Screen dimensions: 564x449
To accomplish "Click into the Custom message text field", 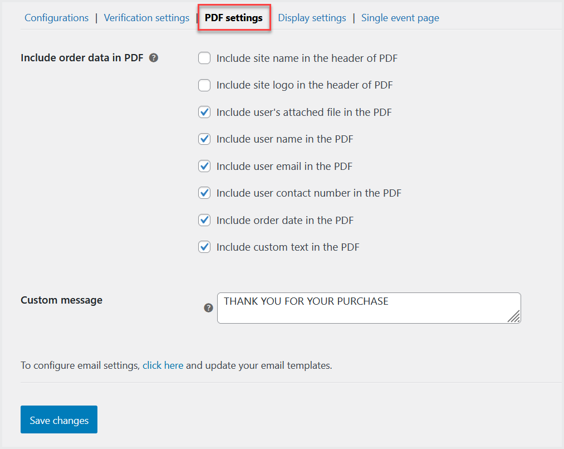I will click(x=362, y=309).
